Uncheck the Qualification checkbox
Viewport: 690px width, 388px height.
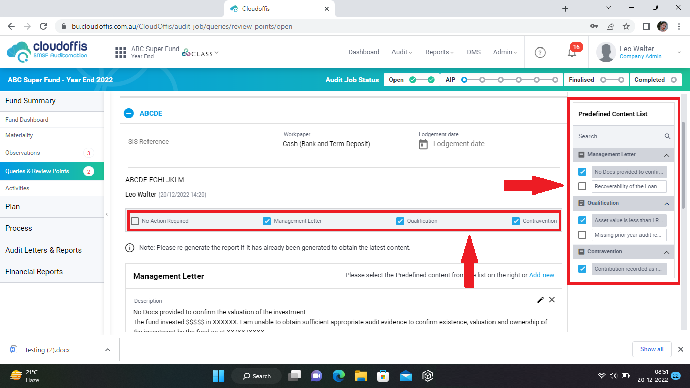400,221
